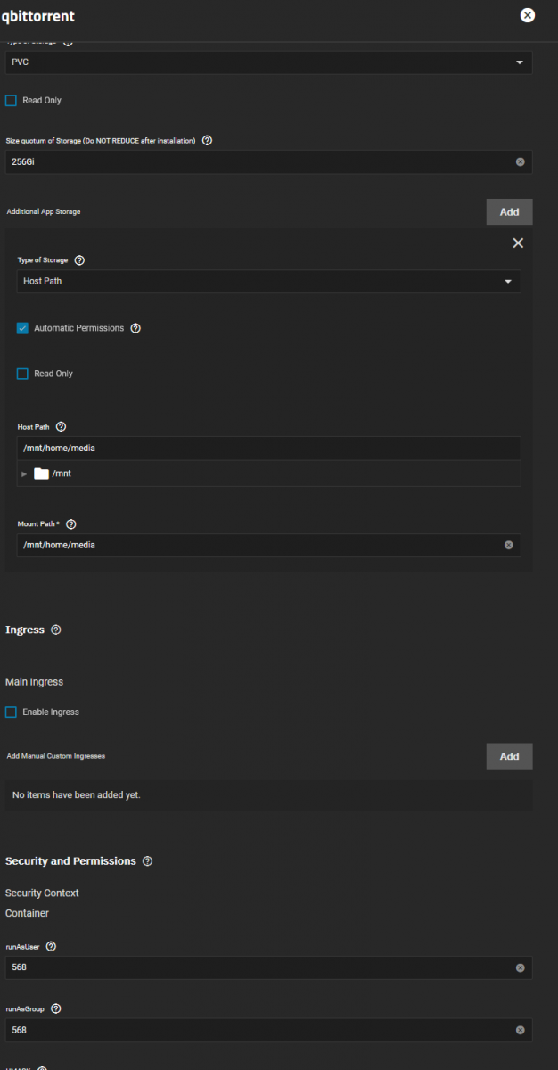The height and width of the screenshot is (1070, 558).
Task: Select the /mnt directory label
Action: (62, 473)
